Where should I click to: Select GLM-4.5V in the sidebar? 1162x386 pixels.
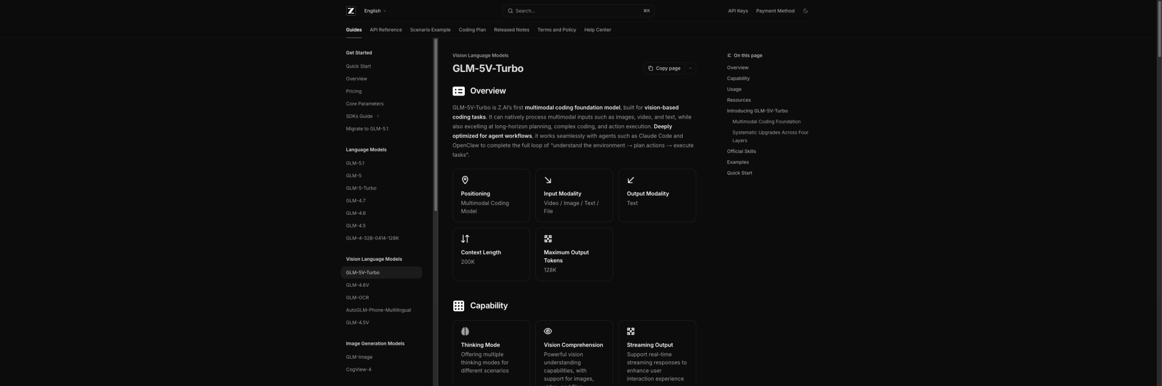(x=358, y=322)
